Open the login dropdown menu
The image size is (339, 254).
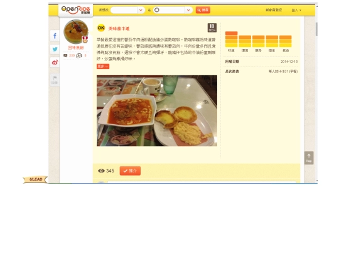[x=296, y=10]
